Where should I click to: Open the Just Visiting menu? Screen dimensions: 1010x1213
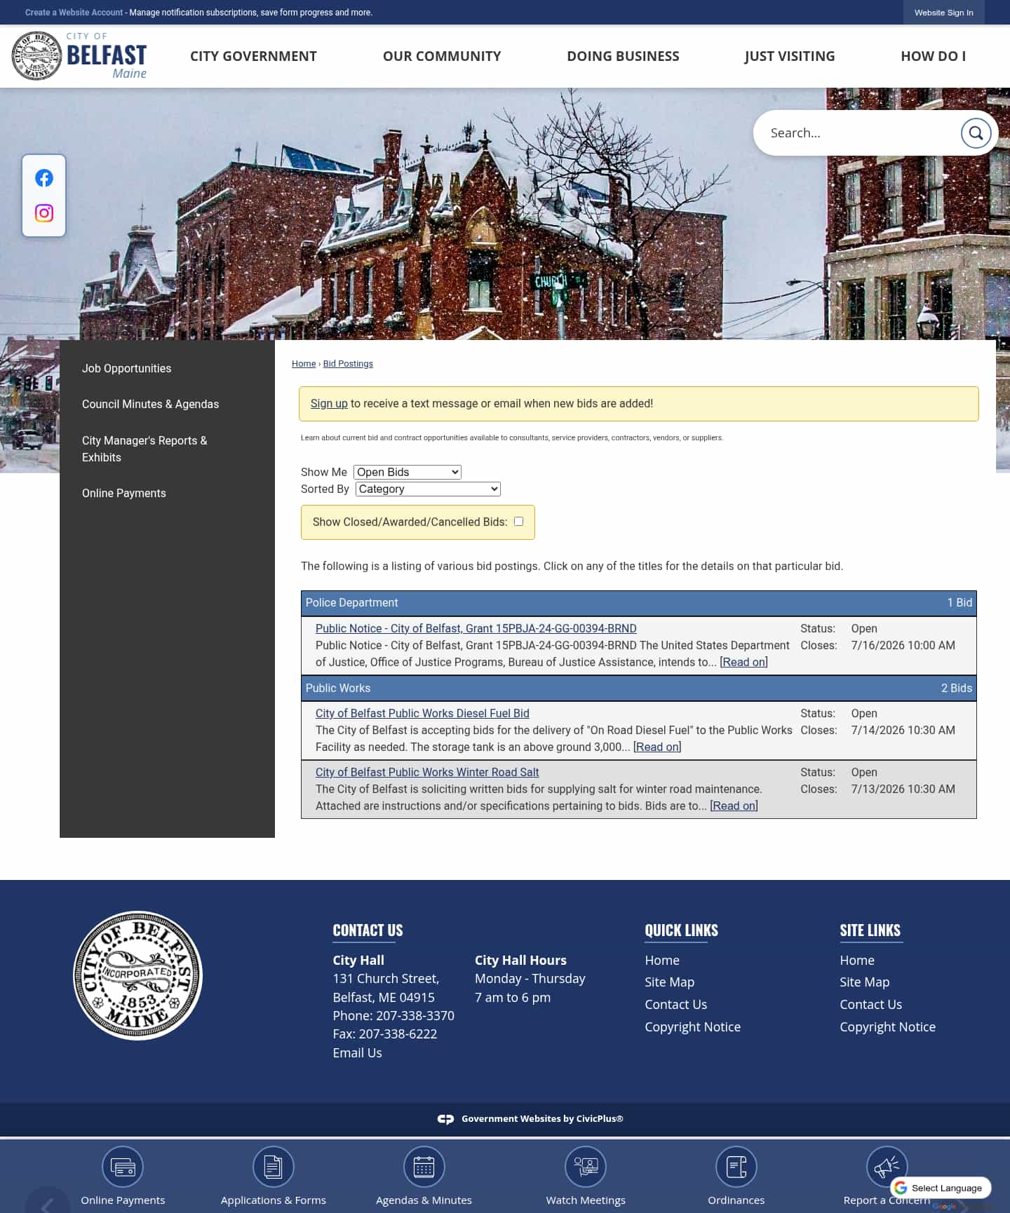coord(790,56)
